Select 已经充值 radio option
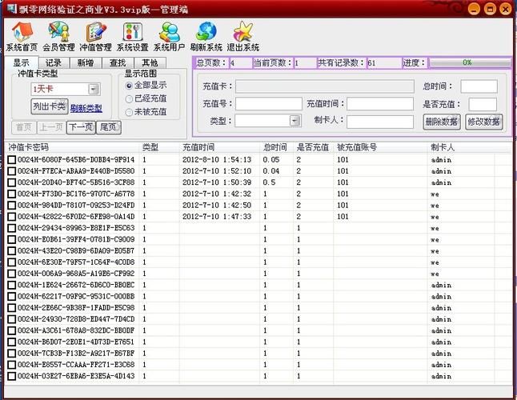 pos(146,98)
